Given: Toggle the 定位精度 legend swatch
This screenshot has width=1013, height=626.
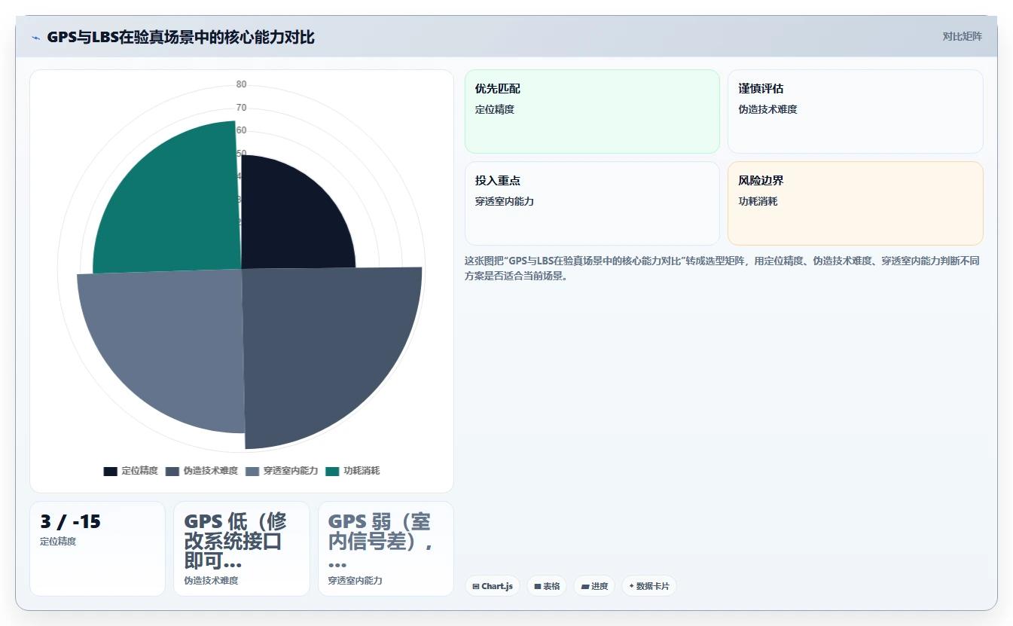Looking at the screenshot, I should (111, 471).
